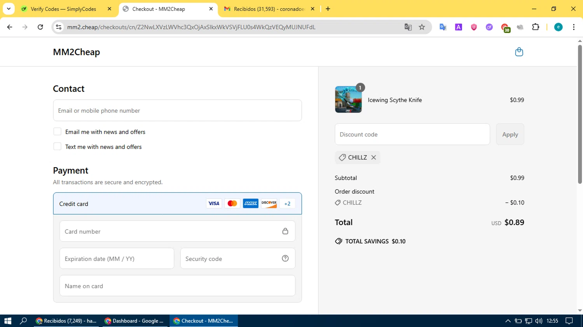Click the Visa card logo
The image size is (583, 327).
214,203
